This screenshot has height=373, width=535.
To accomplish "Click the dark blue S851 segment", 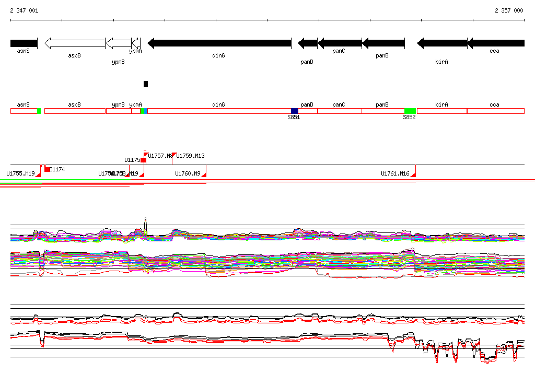I will point(295,111).
